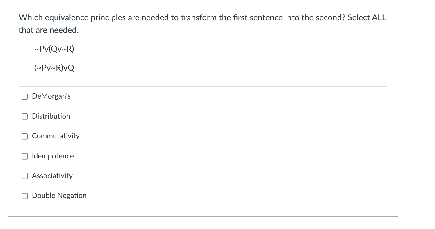
Task: Click the word "transform" in the prompt
Action: (199, 17)
